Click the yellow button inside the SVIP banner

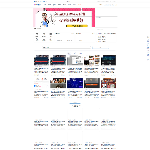click(77, 26)
